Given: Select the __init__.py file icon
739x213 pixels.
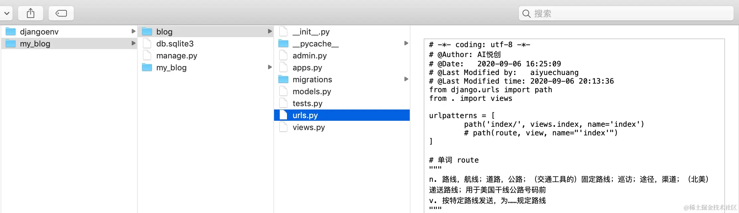Looking at the screenshot, I should click(x=283, y=32).
